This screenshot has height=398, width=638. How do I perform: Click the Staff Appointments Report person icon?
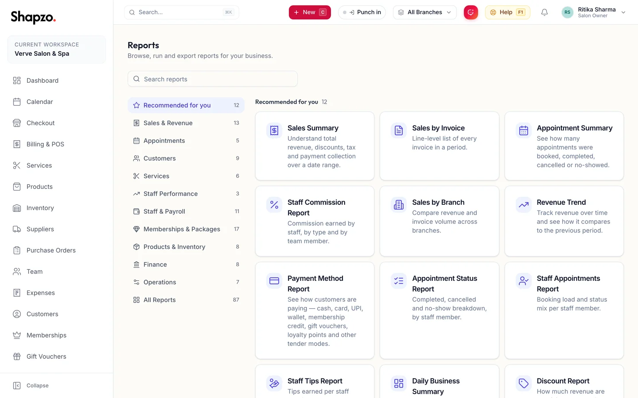(x=524, y=281)
